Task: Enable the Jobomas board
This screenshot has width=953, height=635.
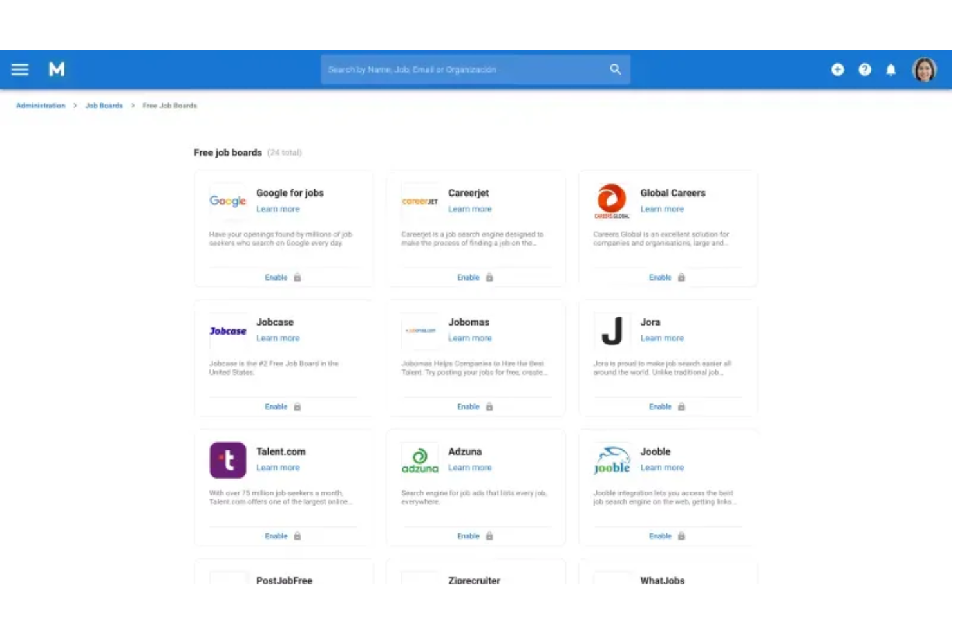Action: (468, 407)
